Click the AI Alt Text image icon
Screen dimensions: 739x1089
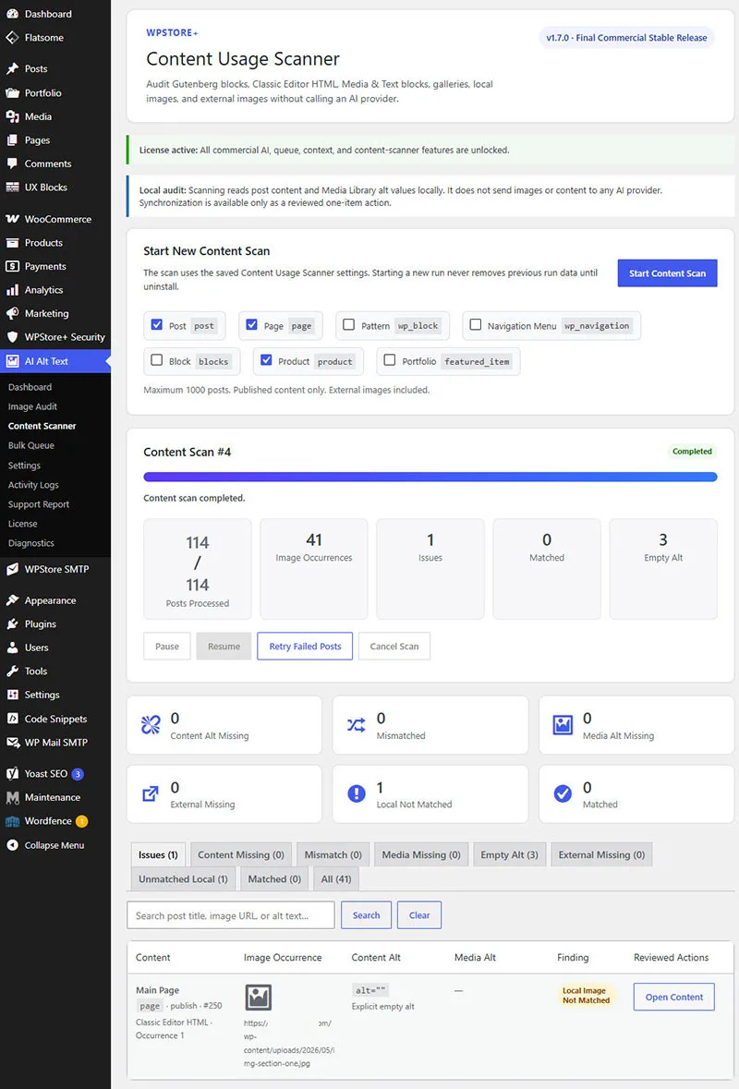tap(13, 361)
